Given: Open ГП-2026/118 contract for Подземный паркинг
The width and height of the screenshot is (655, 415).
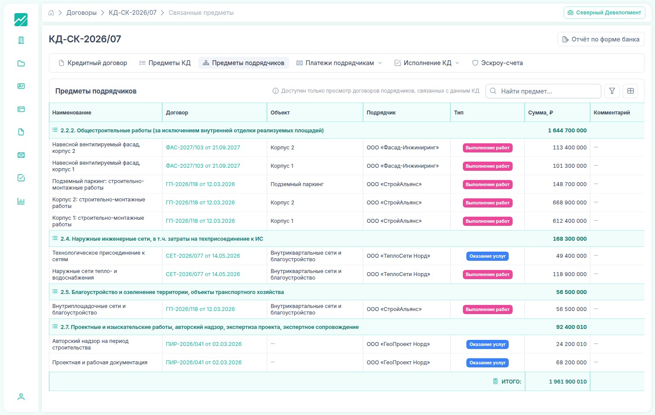Looking at the screenshot, I should point(200,184).
